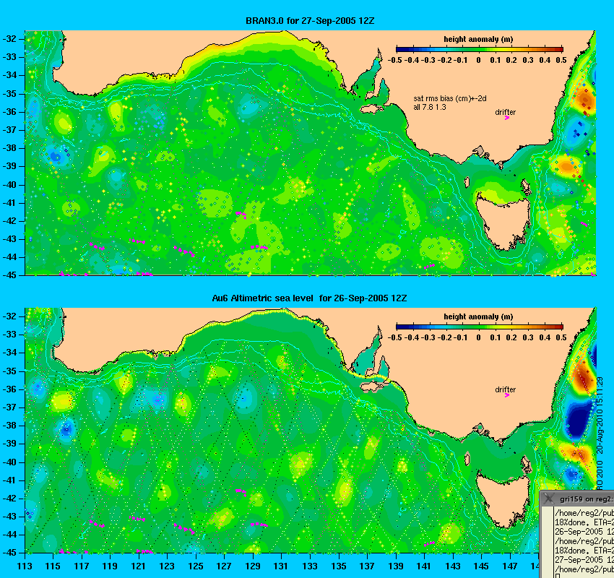Click longitude label '113' on the x-axis
This screenshot has height=578, width=614.
[x=25, y=566]
